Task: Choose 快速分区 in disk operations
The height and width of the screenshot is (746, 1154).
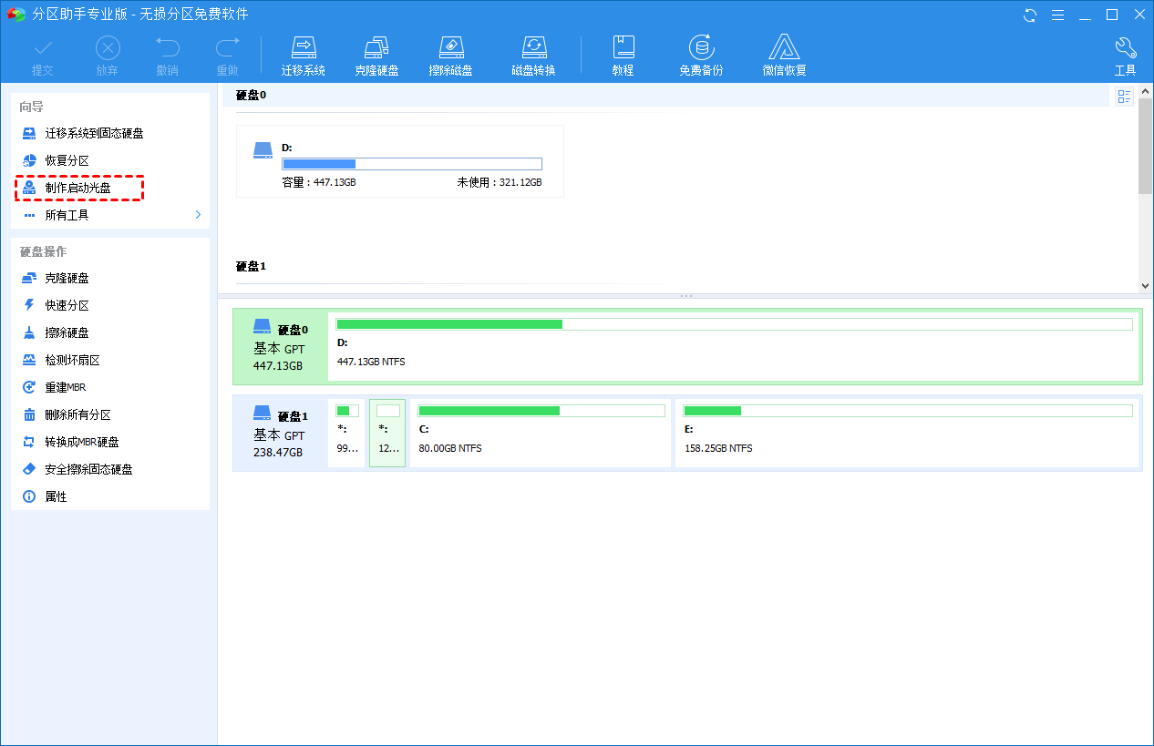Action: [56, 305]
